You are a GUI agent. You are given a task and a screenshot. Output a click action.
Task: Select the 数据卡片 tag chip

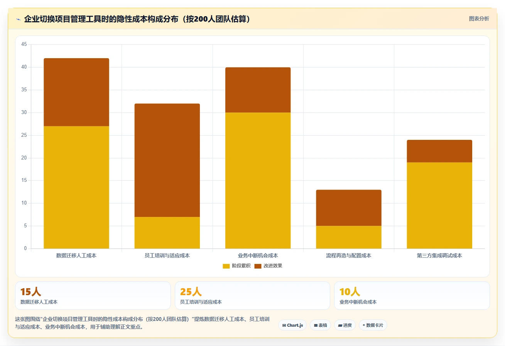tap(373, 325)
